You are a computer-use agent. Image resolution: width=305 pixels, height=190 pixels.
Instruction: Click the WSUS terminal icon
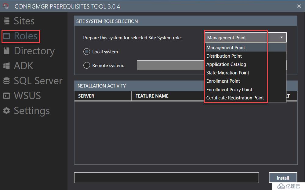pos(6,96)
